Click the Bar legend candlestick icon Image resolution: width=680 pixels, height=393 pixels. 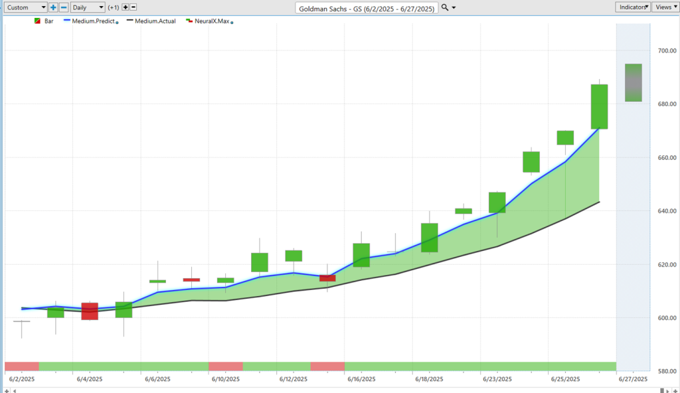37,21
